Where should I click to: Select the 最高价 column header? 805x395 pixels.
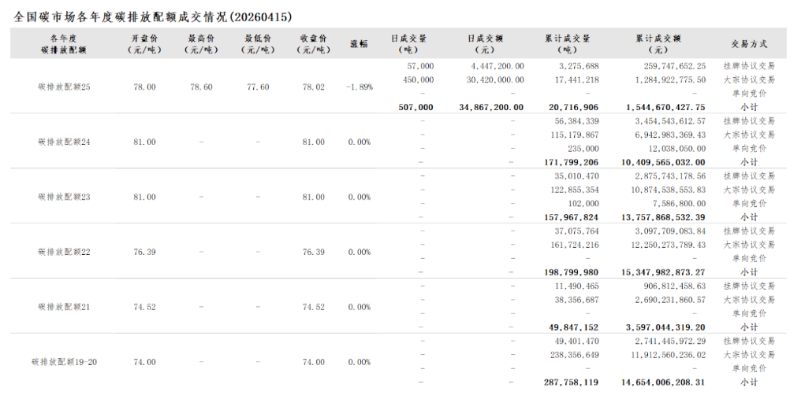click(x=201, y=43)
